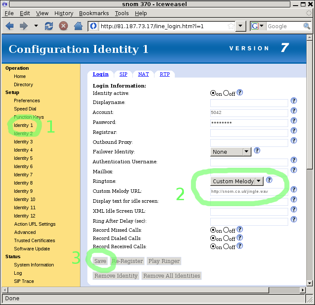Turn Record Received Calls on
This screenshot has height=305, width=315.
213,246
